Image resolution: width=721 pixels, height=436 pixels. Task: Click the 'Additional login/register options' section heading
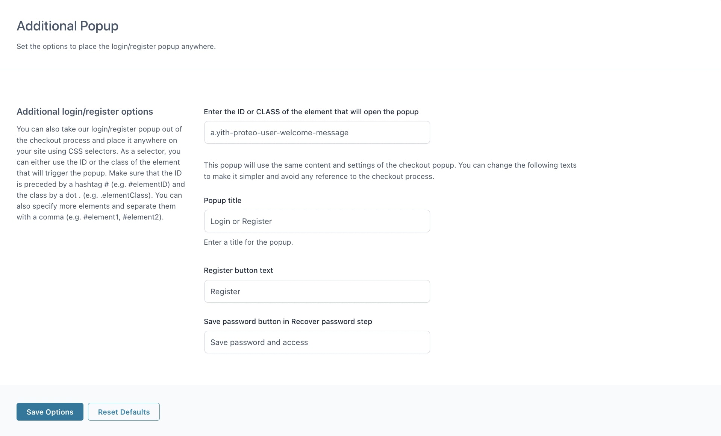(x=85, y=112)
